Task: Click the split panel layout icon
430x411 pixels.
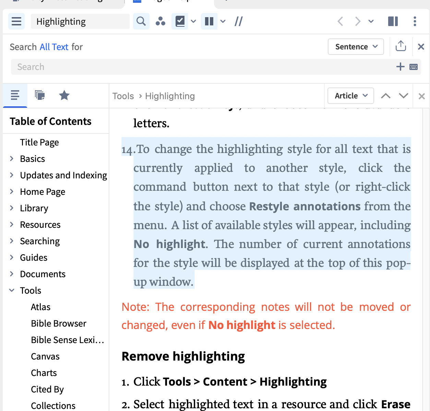Action: click(x=393, y=22)
